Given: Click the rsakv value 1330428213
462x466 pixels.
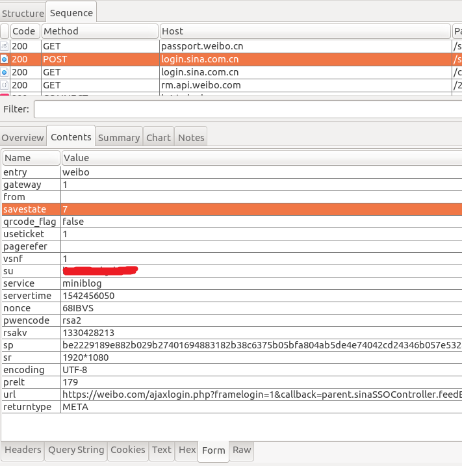Looking at the screenshot, I should (x=88, y=333).
